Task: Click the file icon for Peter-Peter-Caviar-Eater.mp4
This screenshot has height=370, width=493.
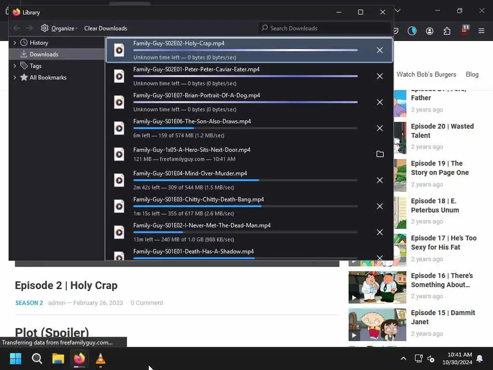Action: (119, 76)
